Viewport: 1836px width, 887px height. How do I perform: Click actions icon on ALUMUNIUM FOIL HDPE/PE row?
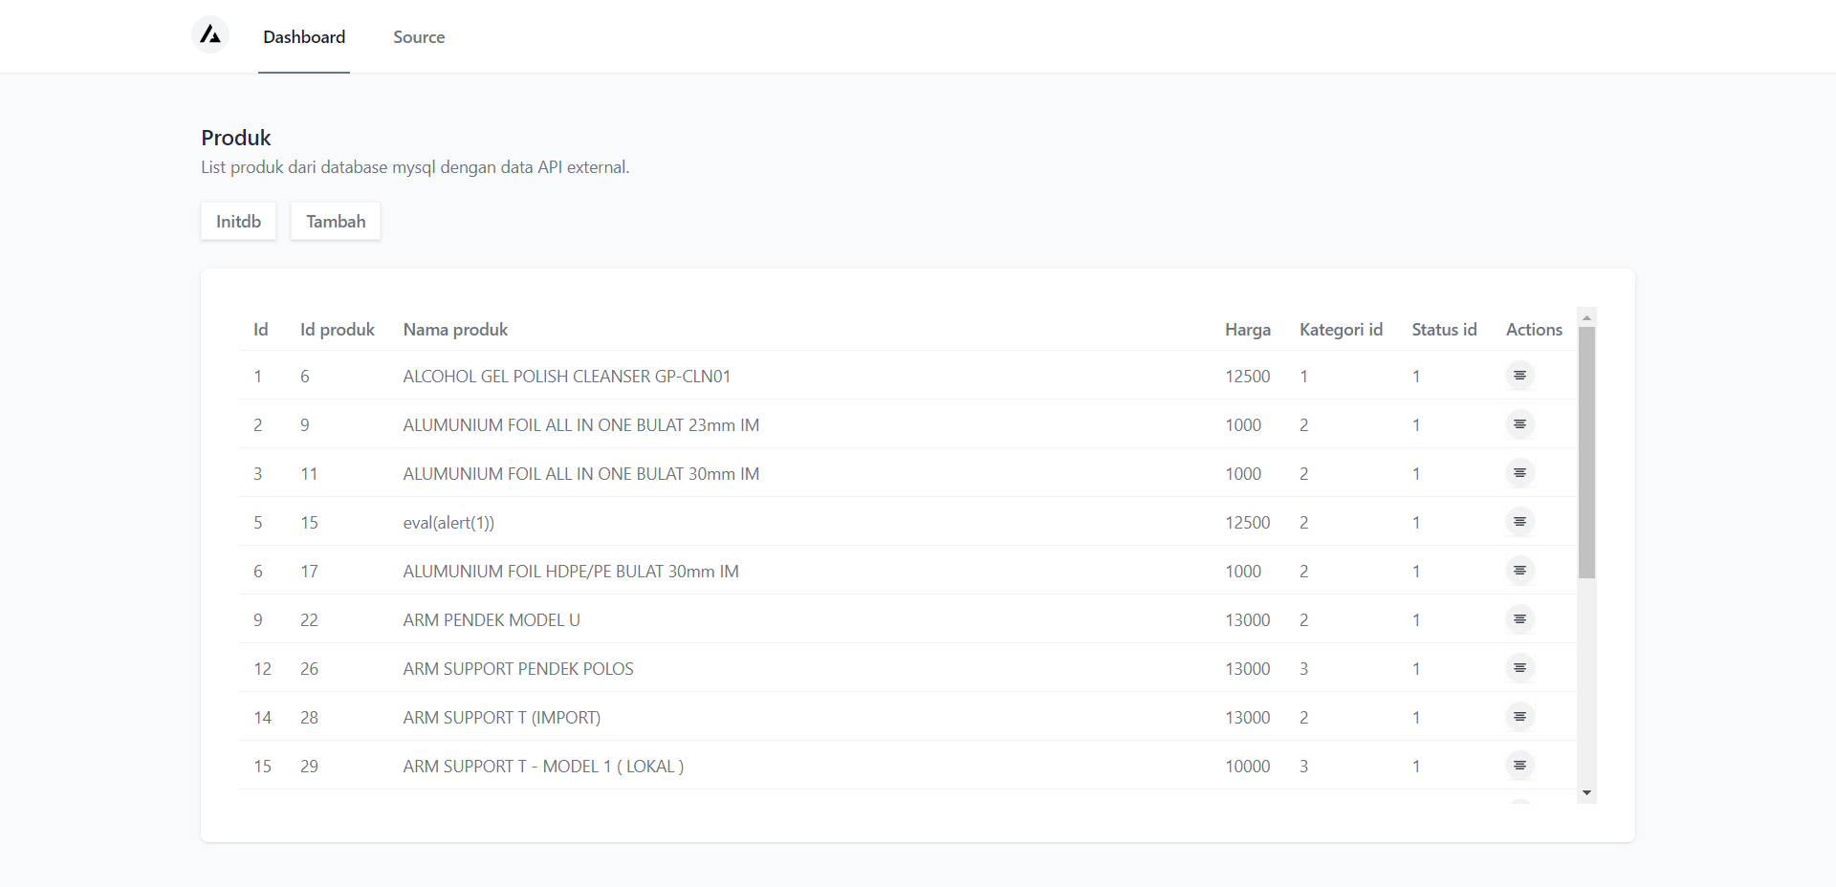[1520, 571]
